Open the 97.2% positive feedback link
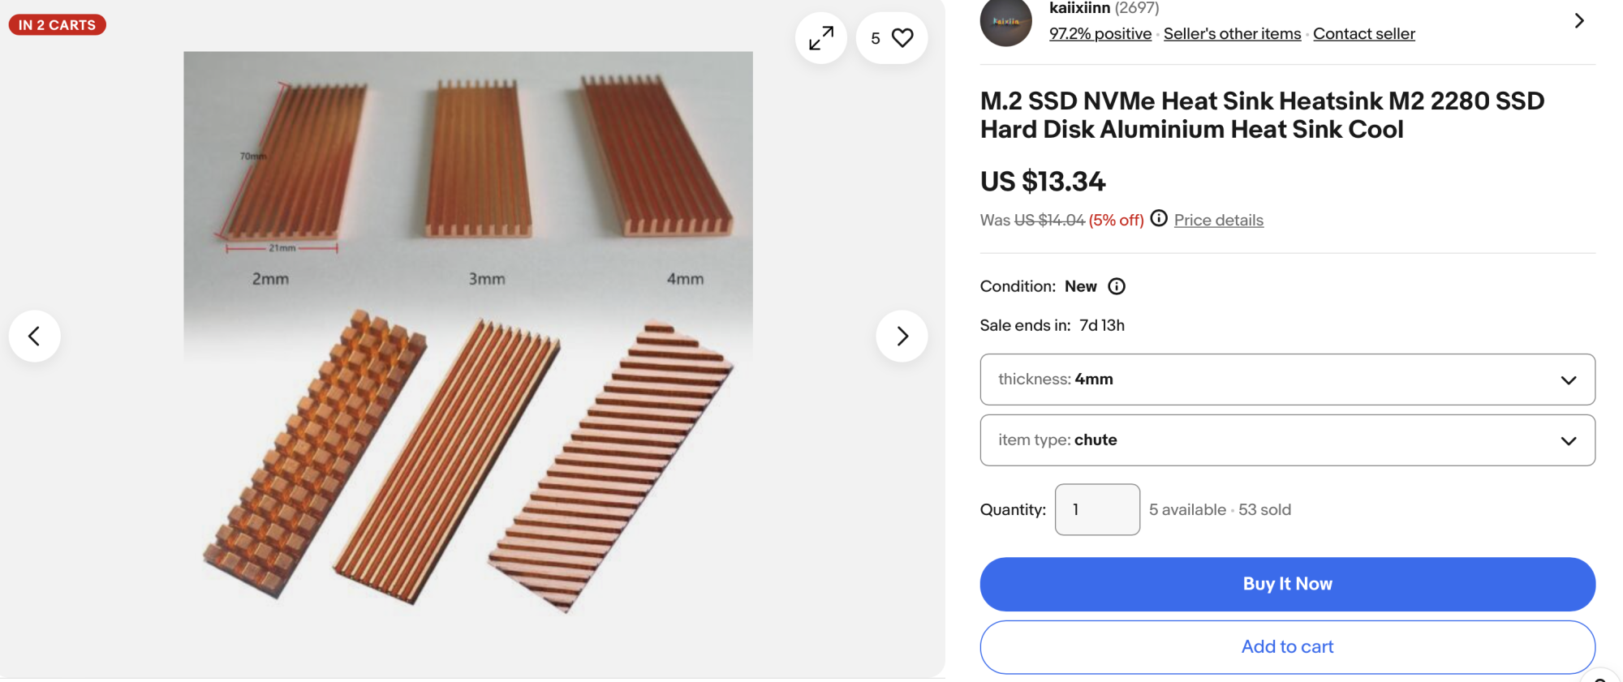Screen dimensions: 1623x682 pos(1100,34)
